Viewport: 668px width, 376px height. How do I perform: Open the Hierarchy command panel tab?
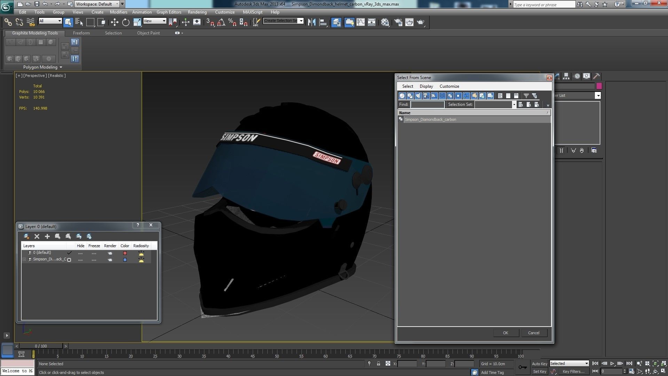pos(566,76)
